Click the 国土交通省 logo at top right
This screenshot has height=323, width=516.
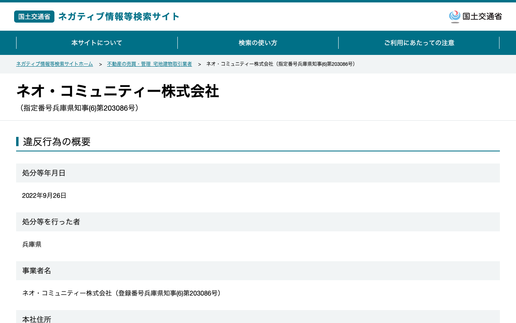pos(475,17)
